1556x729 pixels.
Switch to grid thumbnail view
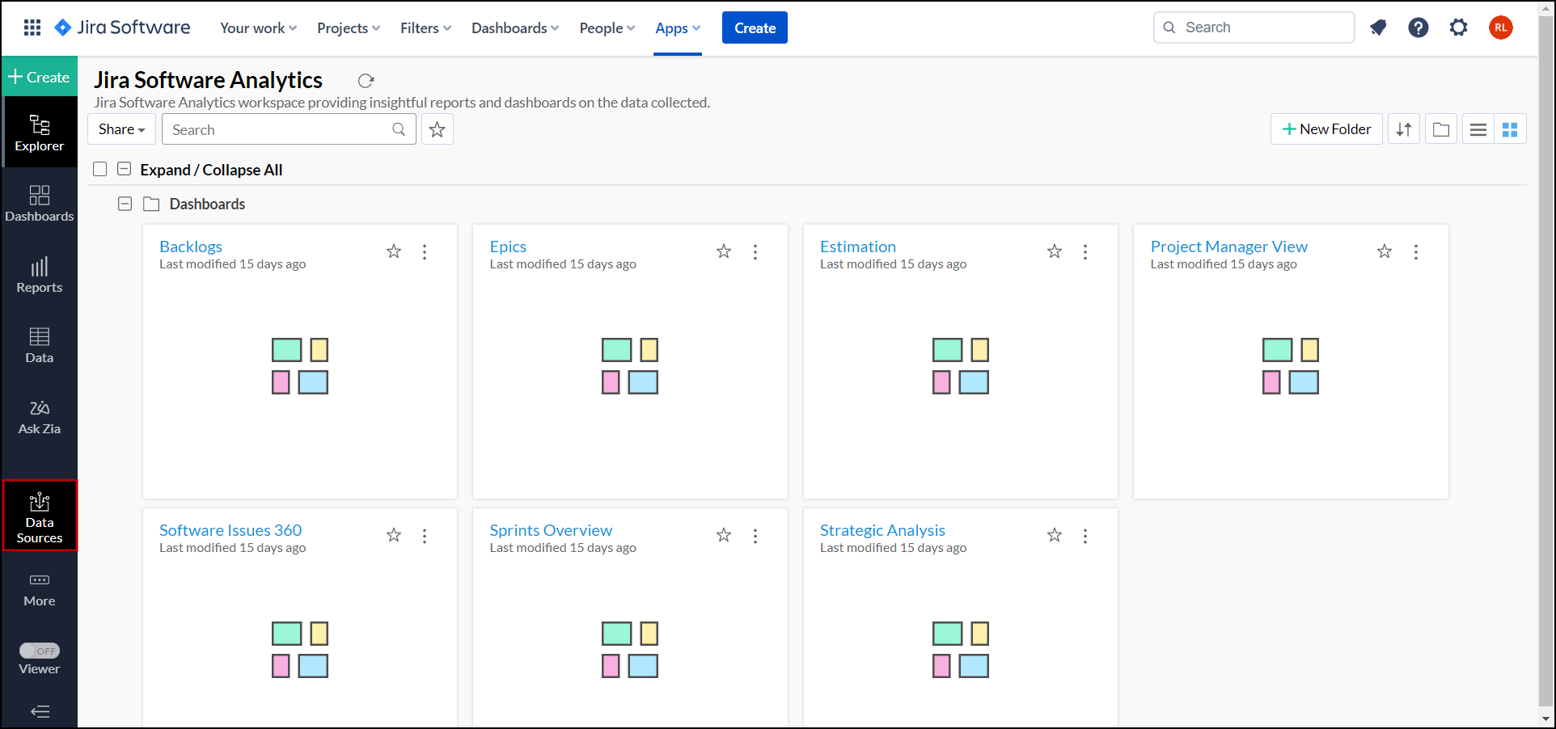point(1509,129)
